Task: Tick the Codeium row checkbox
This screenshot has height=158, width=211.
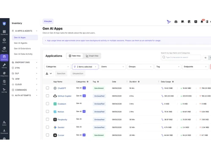Action: pos(47,104)
